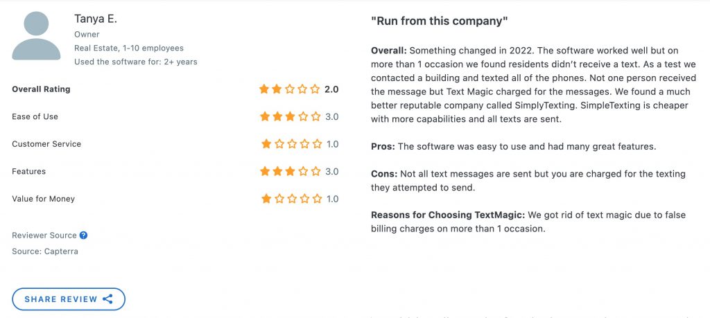Image resolution: width=710 pixels, height=318 pixels.
Task: Click the Customer Service 1.0 score value
Action: [x=332, y=144]
